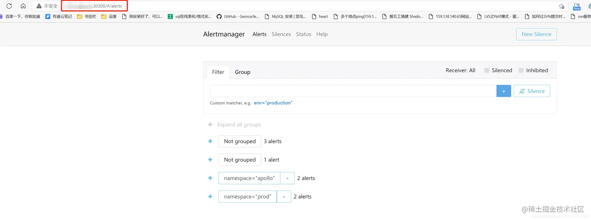The width and height of the screenshot is (591, 220).
Task: Open the 百度一下 bookmark
Action: point(20,16)
